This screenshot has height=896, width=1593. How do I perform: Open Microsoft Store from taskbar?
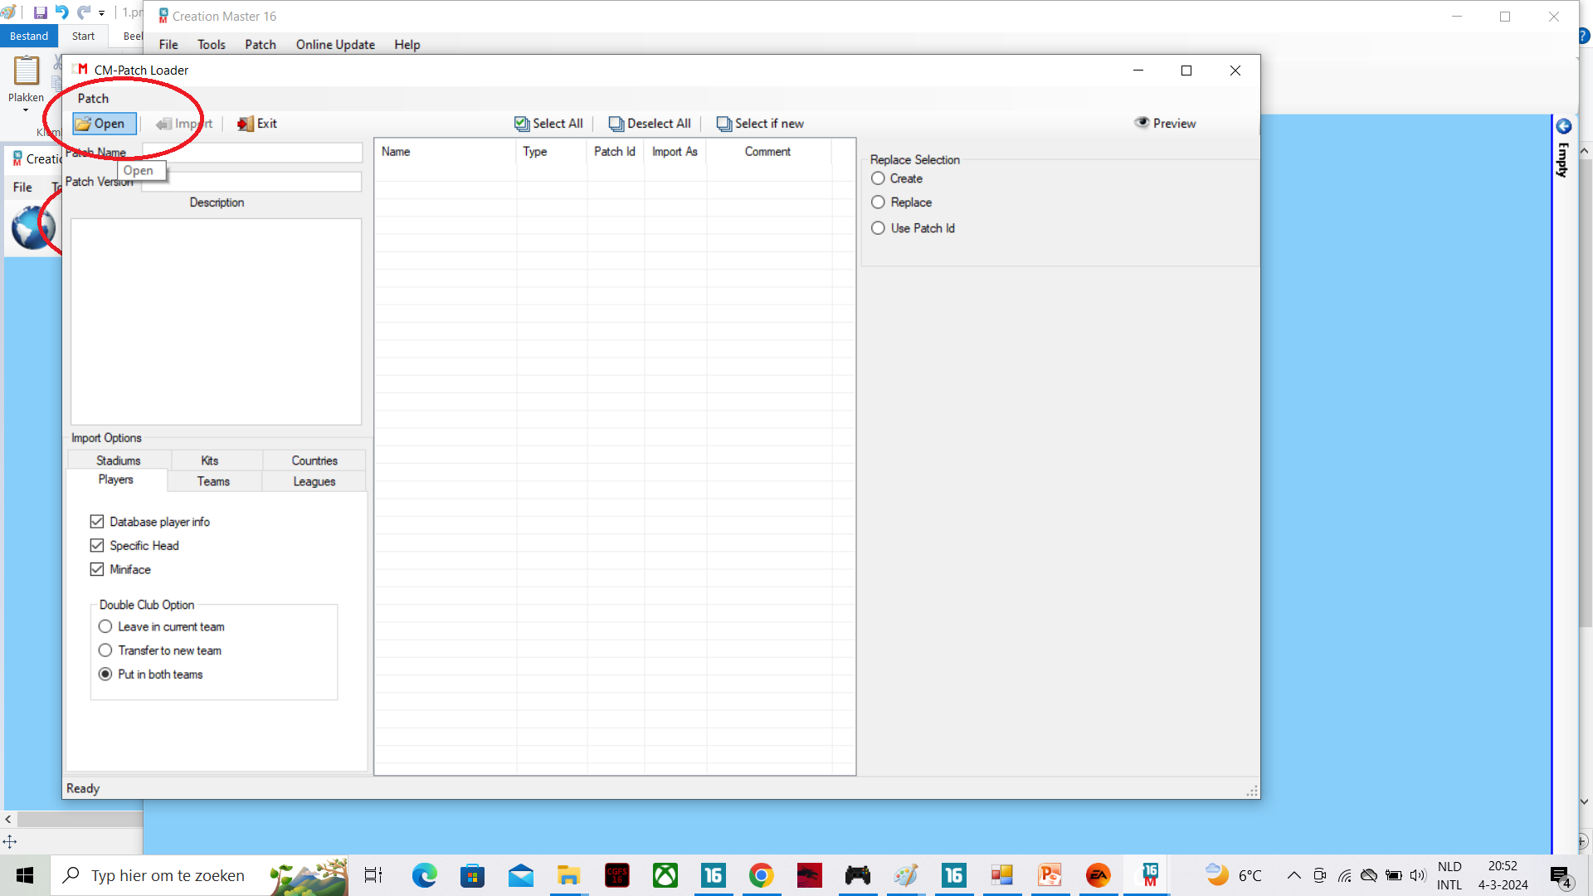(472, 875)
